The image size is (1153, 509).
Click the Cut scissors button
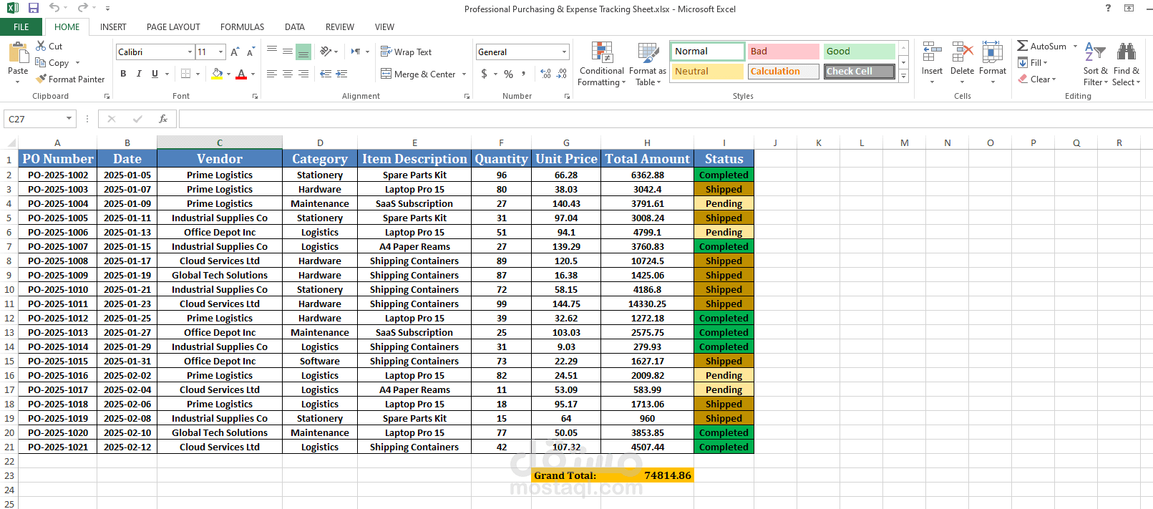pos(49,46)
